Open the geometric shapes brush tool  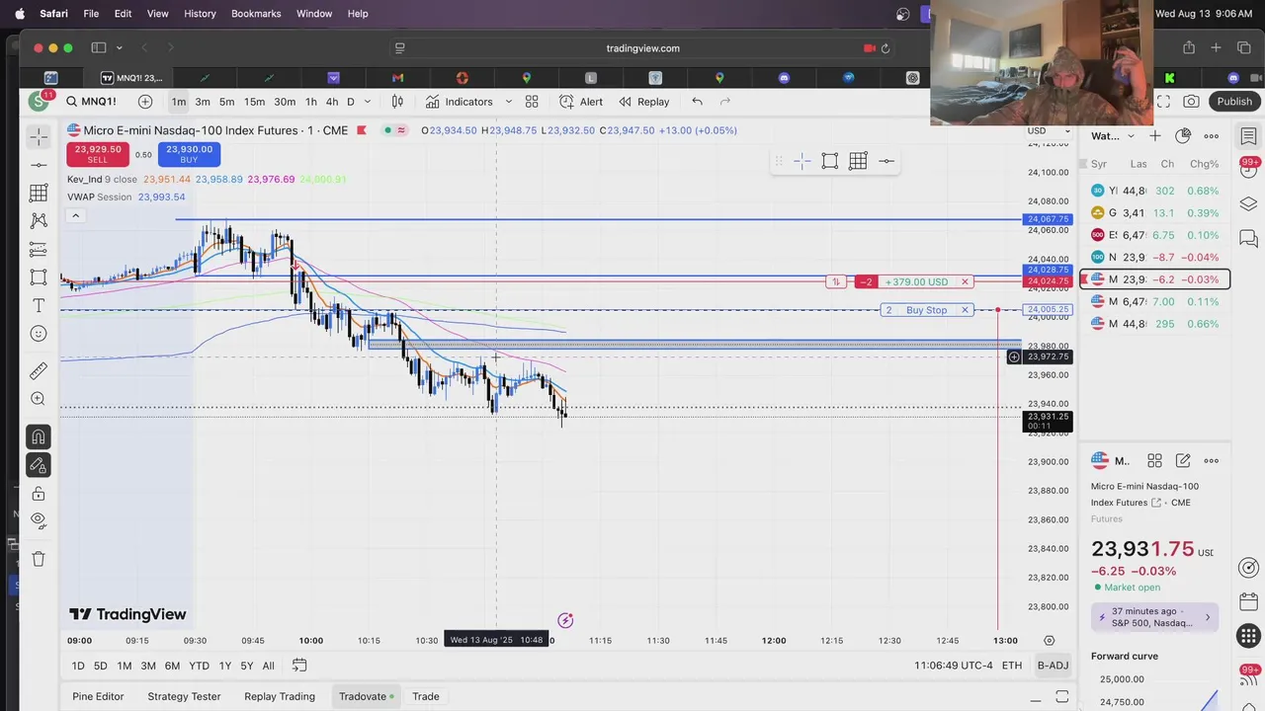click(x=39, y=277)
